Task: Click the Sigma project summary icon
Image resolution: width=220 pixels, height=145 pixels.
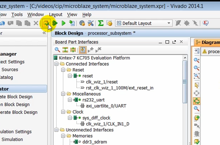Action: pyautogui.click(x=101, y=23)
